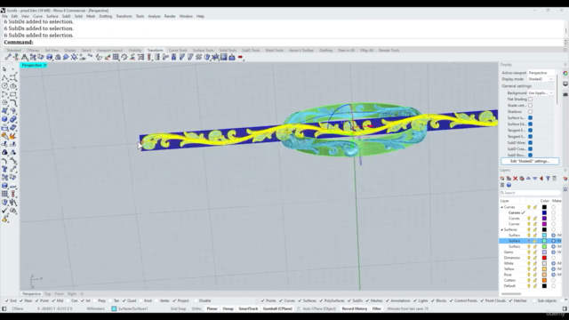Enable the Shadows checkbox
Viewport: 569px width, 320px height.
coord(530,112)
